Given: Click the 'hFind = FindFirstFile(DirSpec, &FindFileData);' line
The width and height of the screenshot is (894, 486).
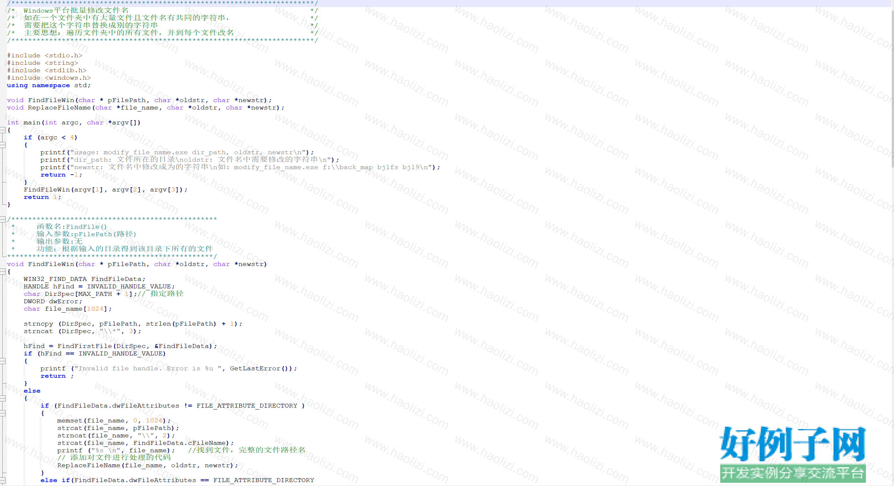Looking at the screenshot, I should coord(120,346).
